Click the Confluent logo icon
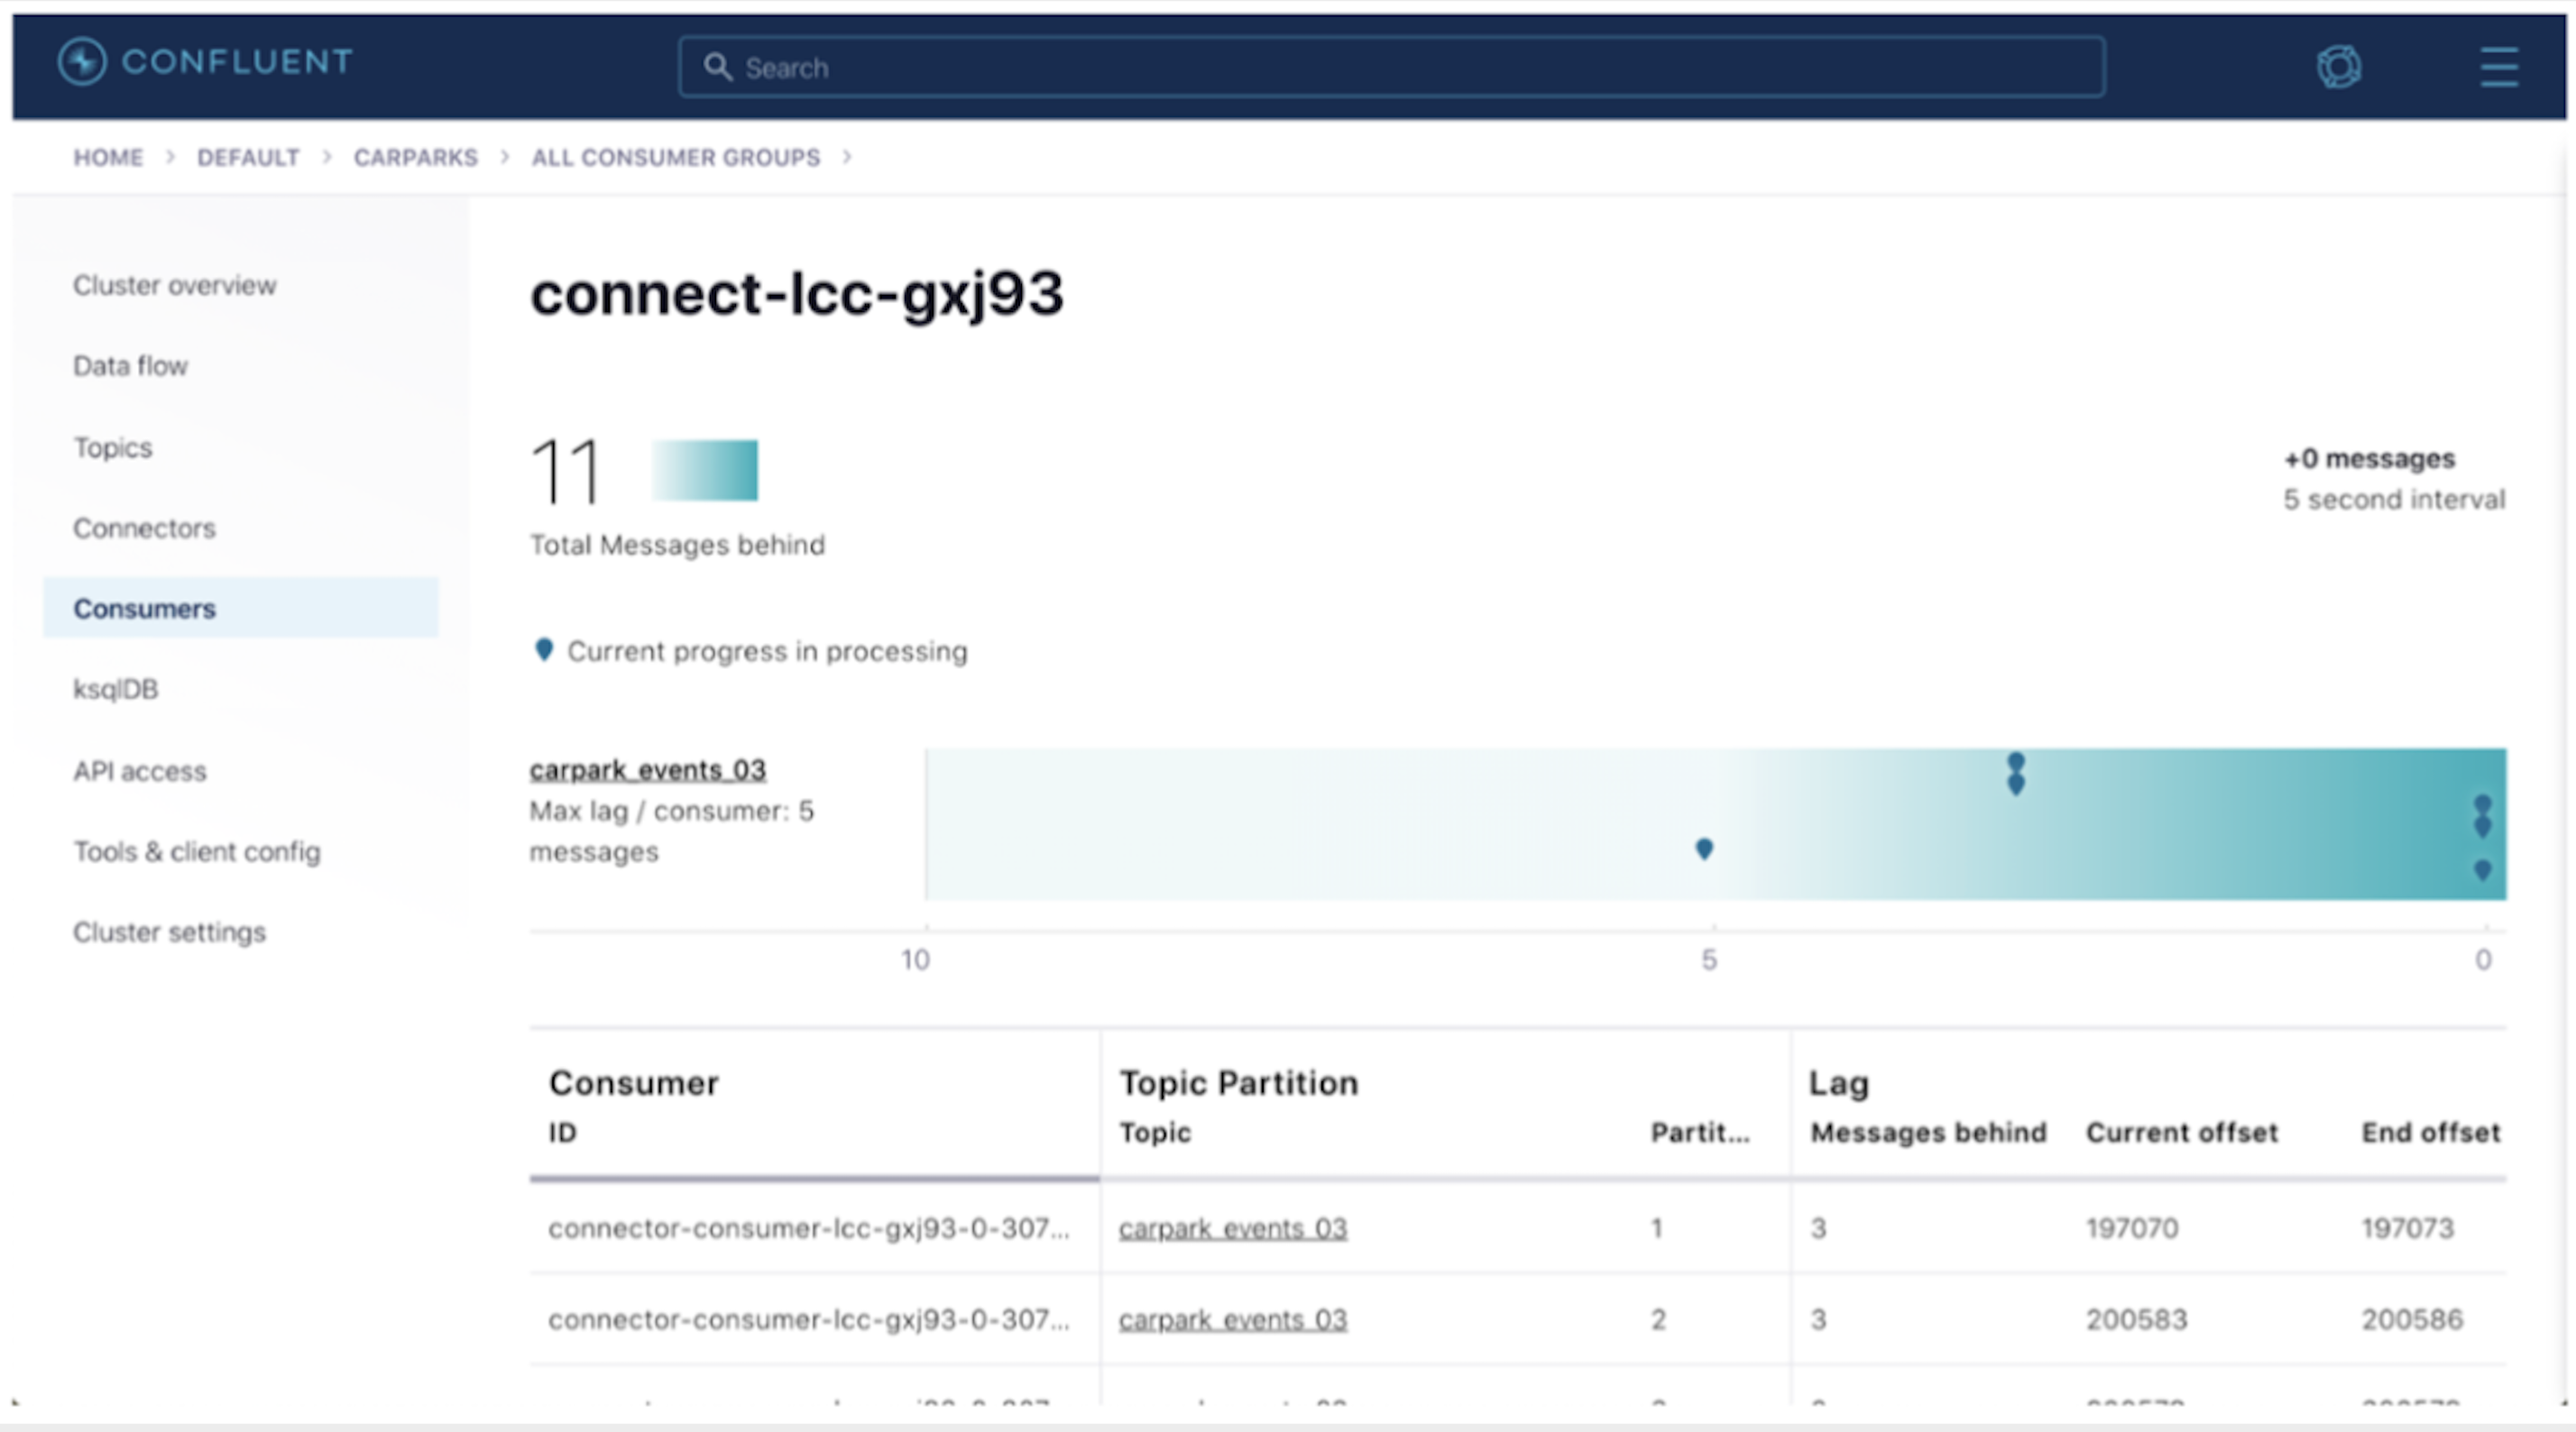Viewport: 2576px width, 1432px height. pos(82,62)
